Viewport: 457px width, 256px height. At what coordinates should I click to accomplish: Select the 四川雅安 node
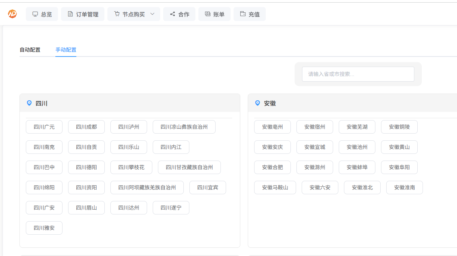pos(44,228)
